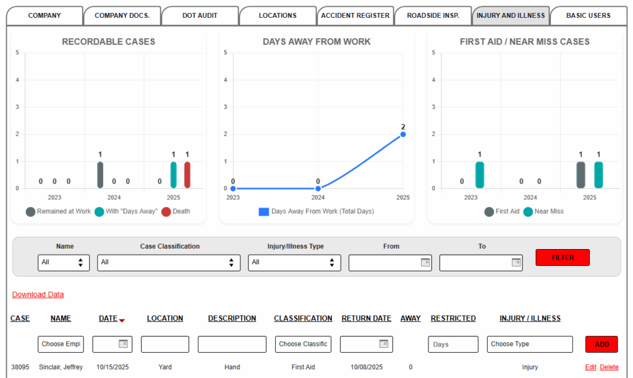Sort by the AWAY column header
Viewport: 633px width, 378px height.
click(410, 318)
